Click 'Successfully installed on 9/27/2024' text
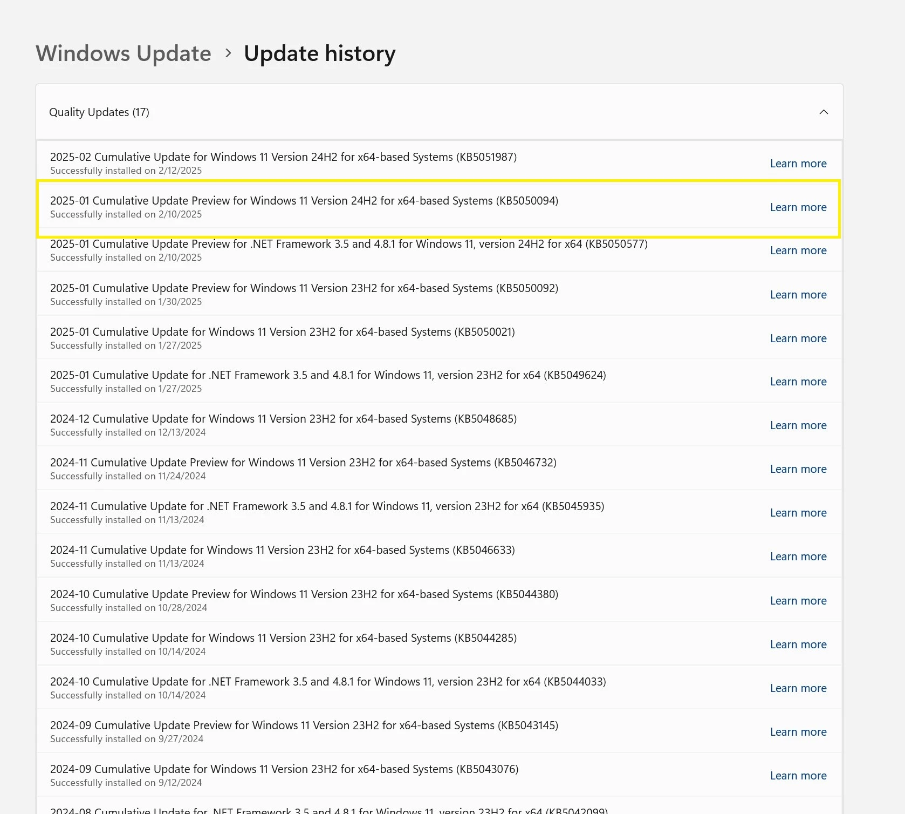 coord(127,739)
